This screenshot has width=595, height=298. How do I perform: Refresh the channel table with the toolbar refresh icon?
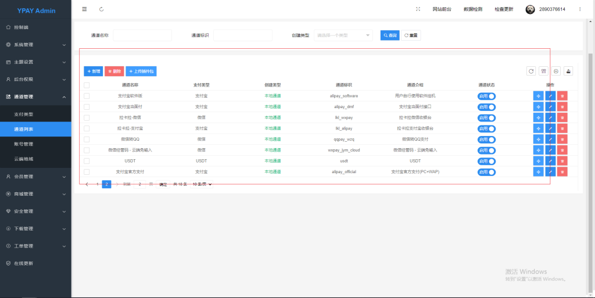point(531,71)
